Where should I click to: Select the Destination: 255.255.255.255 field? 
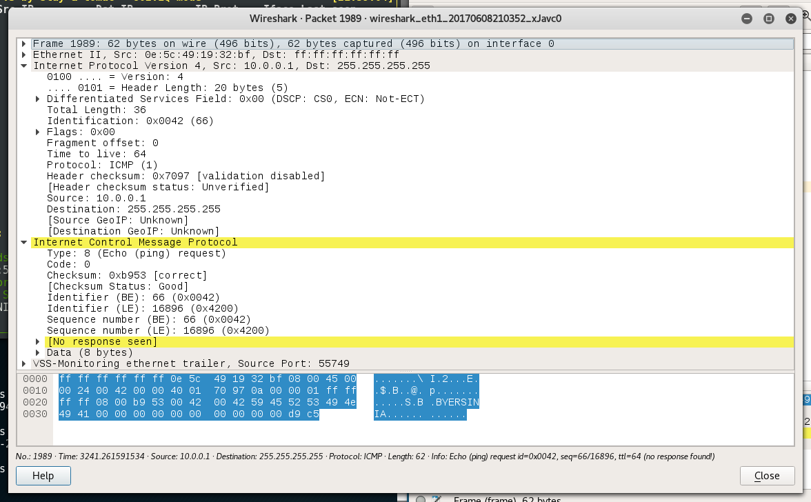click(134, 210)
